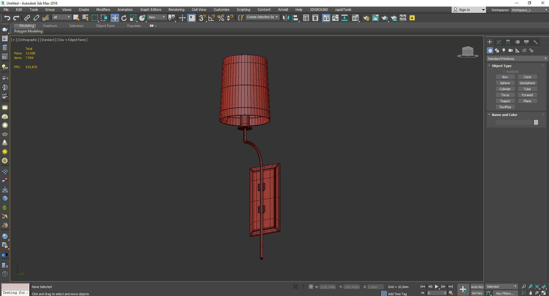Screen dimensions: 549x296
Task: Open selection filter All dropdown
Action: 62,17
